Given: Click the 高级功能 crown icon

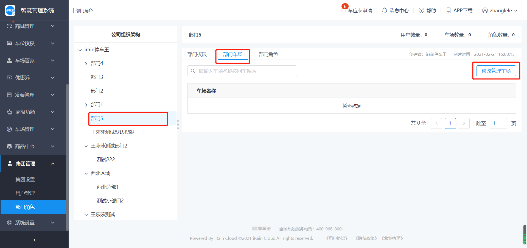Looking at the screenshot, I should point(10,112).
